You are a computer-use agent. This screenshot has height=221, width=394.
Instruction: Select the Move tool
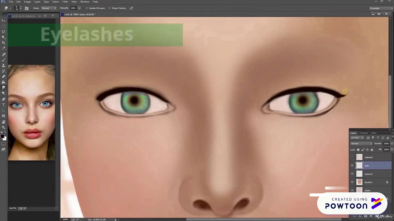click(4, 20)
